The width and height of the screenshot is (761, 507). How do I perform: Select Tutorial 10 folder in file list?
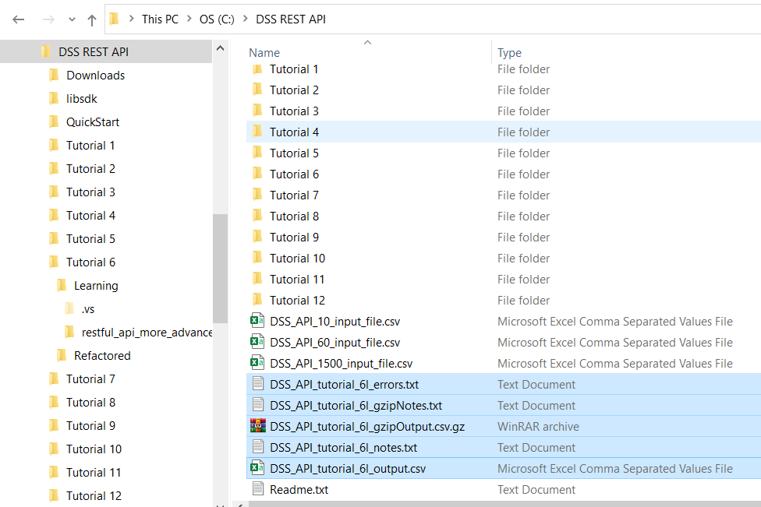click(x=297, y=259)
